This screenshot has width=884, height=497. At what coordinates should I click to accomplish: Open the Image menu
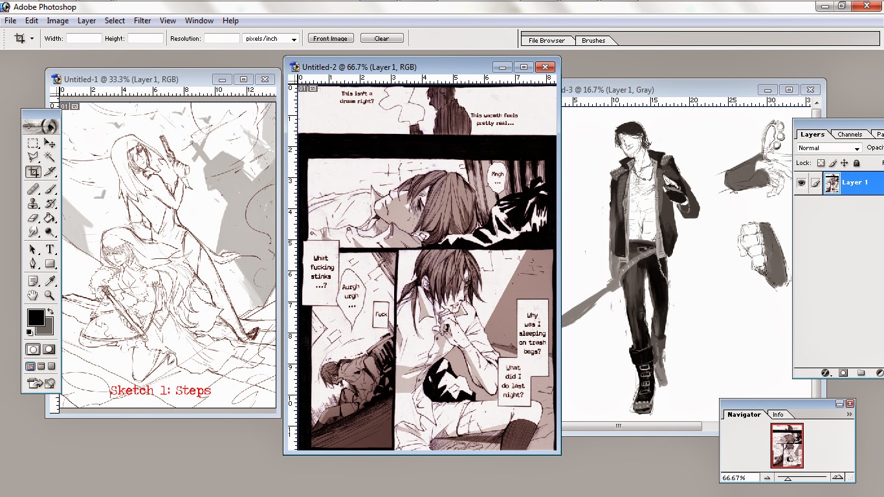58,21
